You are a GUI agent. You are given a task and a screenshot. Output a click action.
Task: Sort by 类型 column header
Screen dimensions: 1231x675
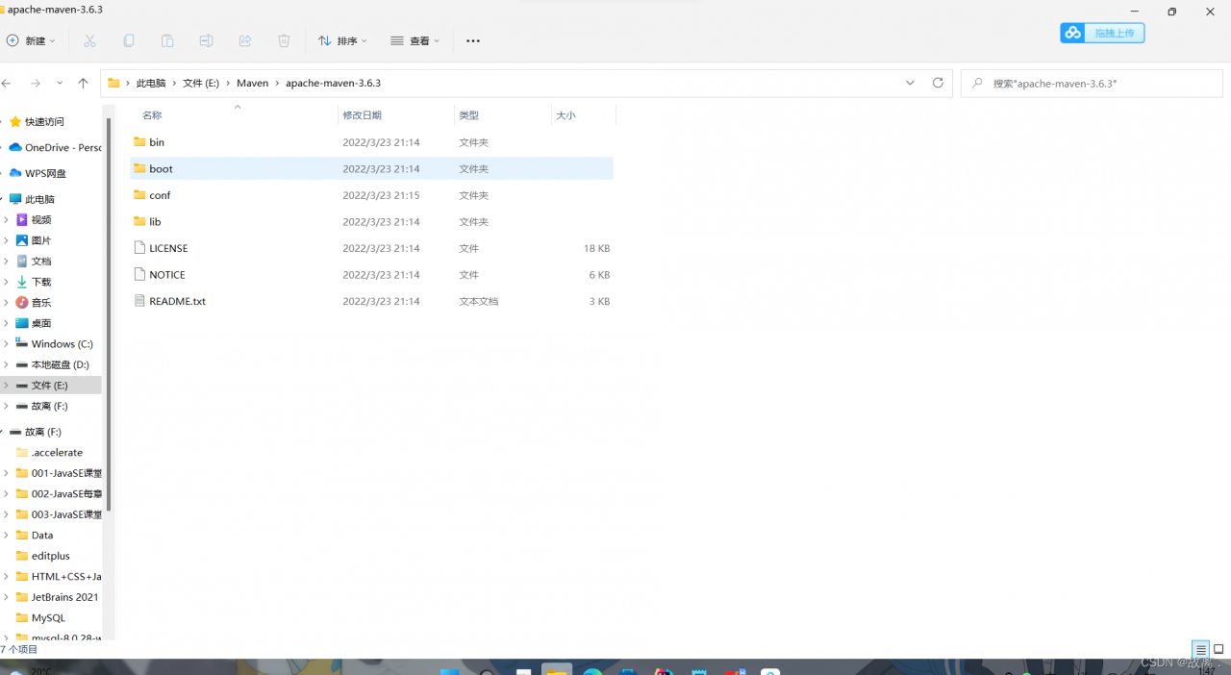pyautogui.click(x=468, y=115)
